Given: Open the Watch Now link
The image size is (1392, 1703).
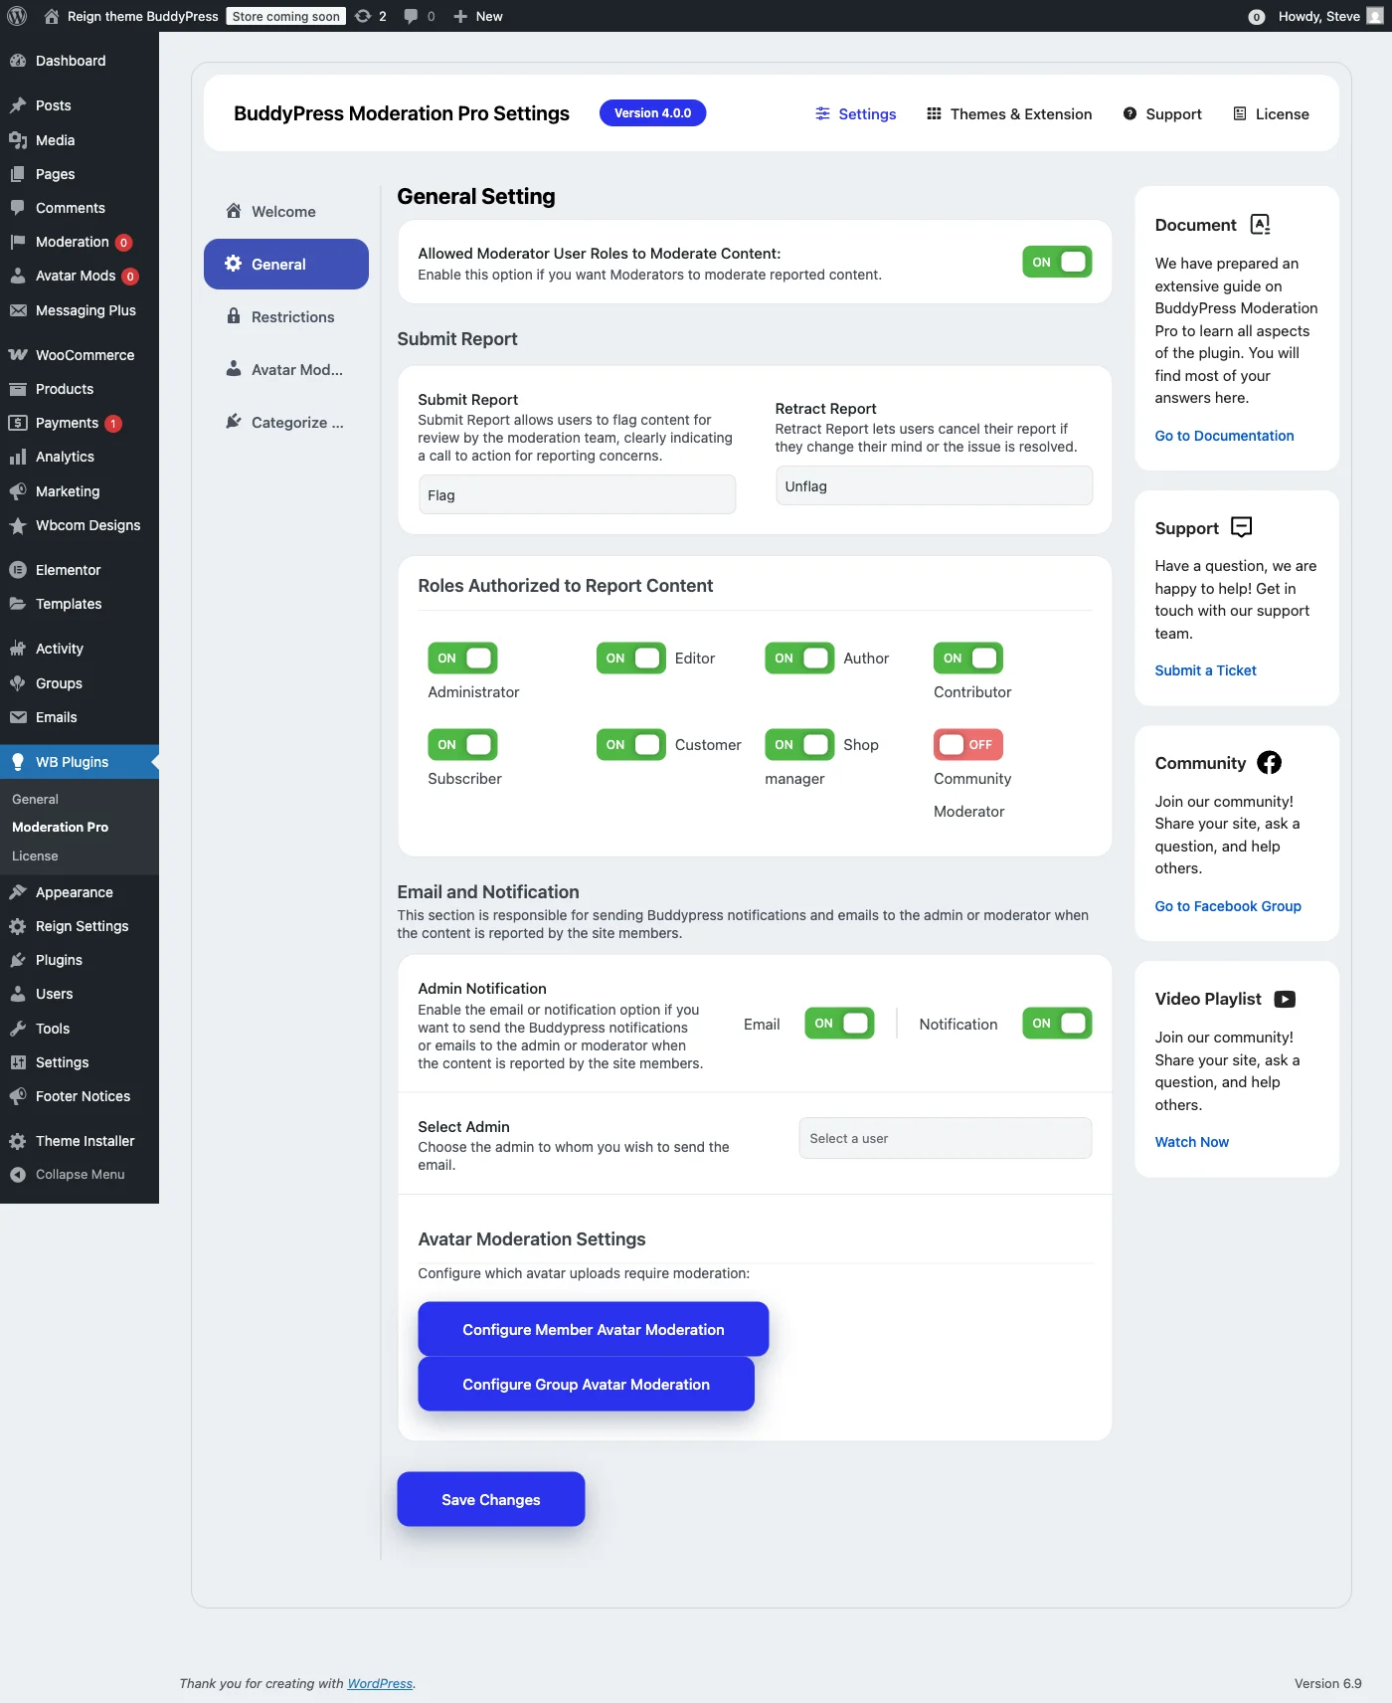Looking at the screenshot, I should pyautogui.click(x=1191, y=1142).
